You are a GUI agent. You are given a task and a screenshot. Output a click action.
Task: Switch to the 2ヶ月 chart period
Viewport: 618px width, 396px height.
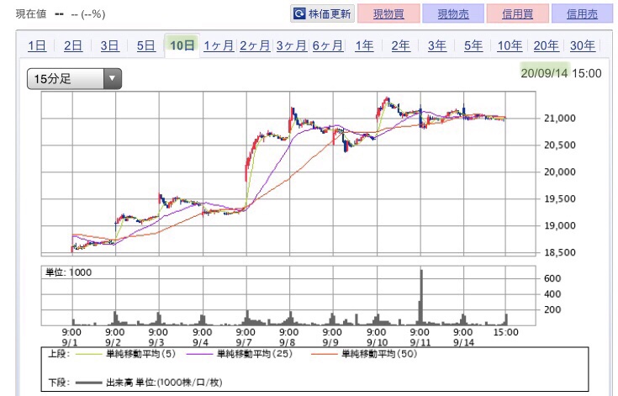tap(255, 45)
